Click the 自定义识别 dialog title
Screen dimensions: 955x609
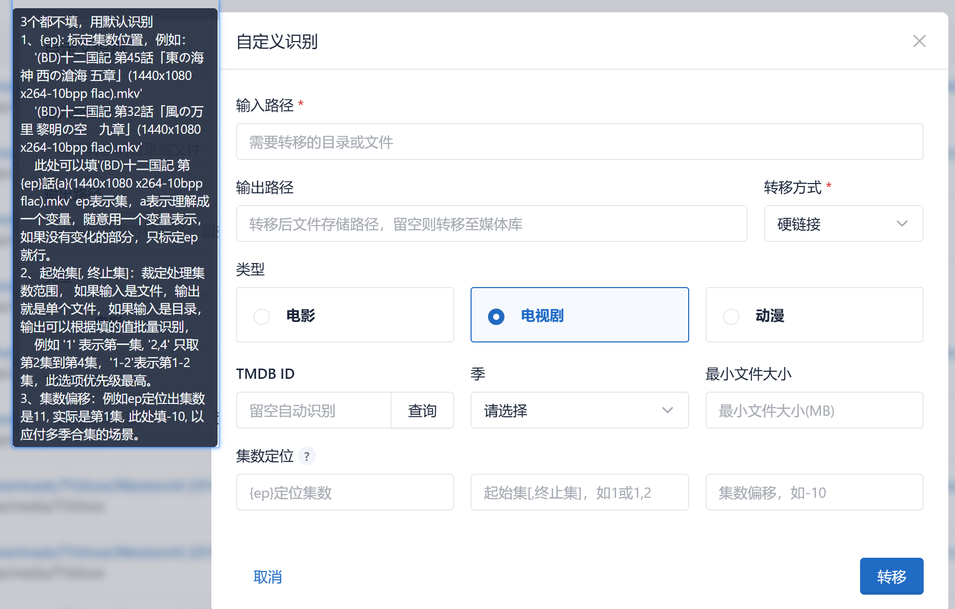277,42
